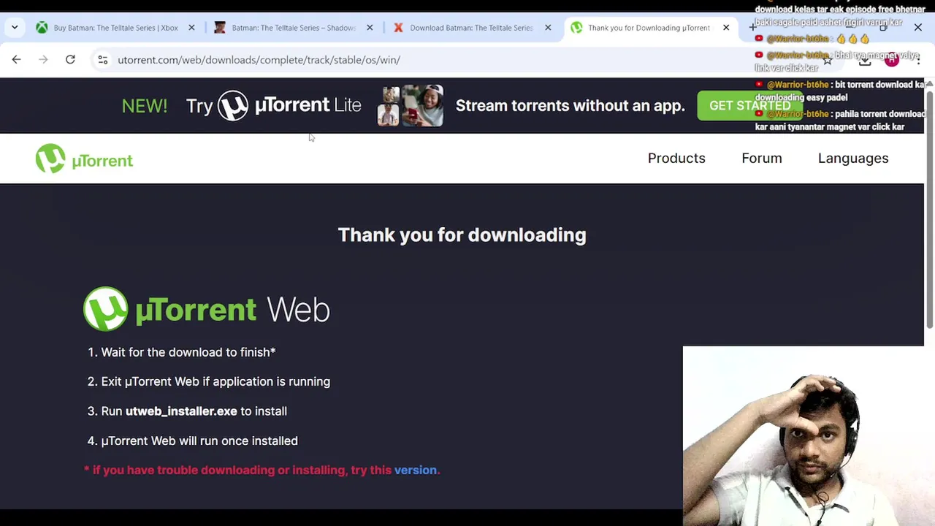Click the page vertical scrollbar thumb

[929, 210]
